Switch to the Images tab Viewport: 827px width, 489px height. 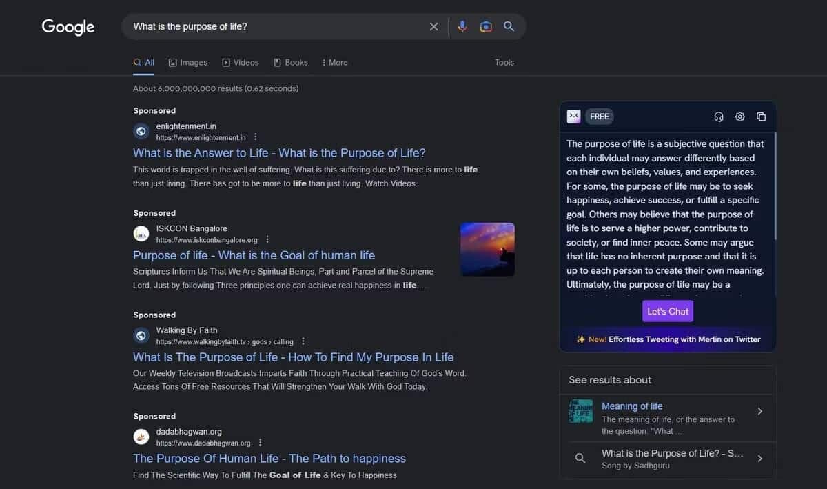187,62
